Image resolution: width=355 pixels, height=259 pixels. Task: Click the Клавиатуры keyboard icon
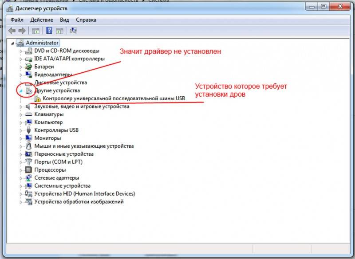pyautogui.click(x=28, y=114)
